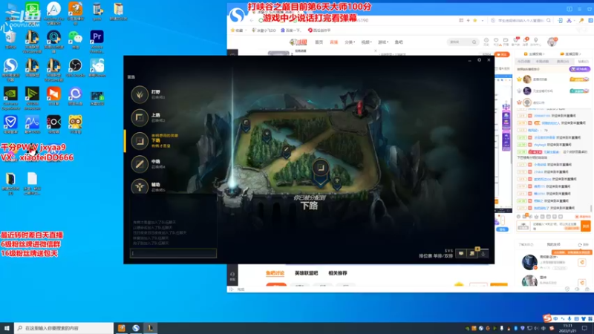Image resolution: width=594 pixels, height=334 pixels.
Task: Click the scissors screenshot icon in browser
Action: [569, 21]
